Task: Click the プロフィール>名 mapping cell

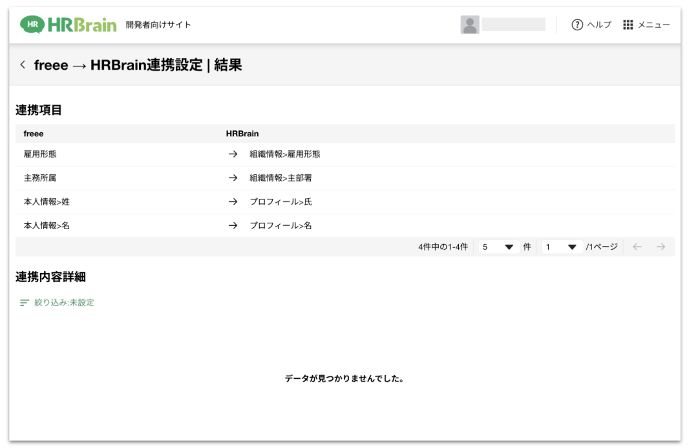Action: click(281, 226)
